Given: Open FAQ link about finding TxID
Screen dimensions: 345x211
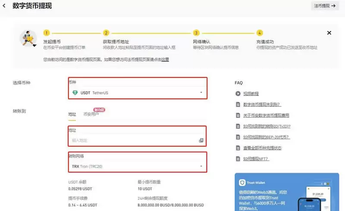Looking at the screenshot, I should pyautogui.click(x=267, y=126).
